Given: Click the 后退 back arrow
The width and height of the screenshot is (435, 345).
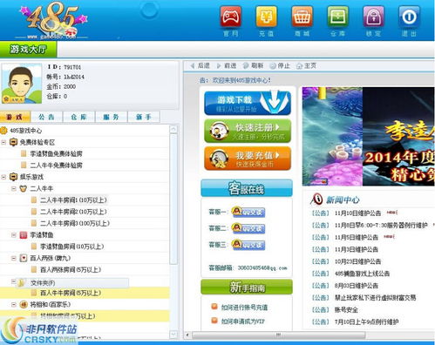Looking at the screenshot, I should [x=193, y=66].
